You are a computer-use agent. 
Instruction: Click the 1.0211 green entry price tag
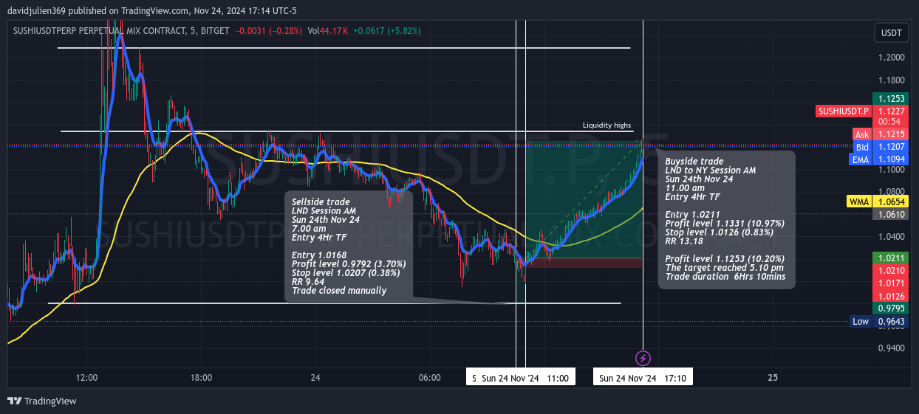[892, 258]
